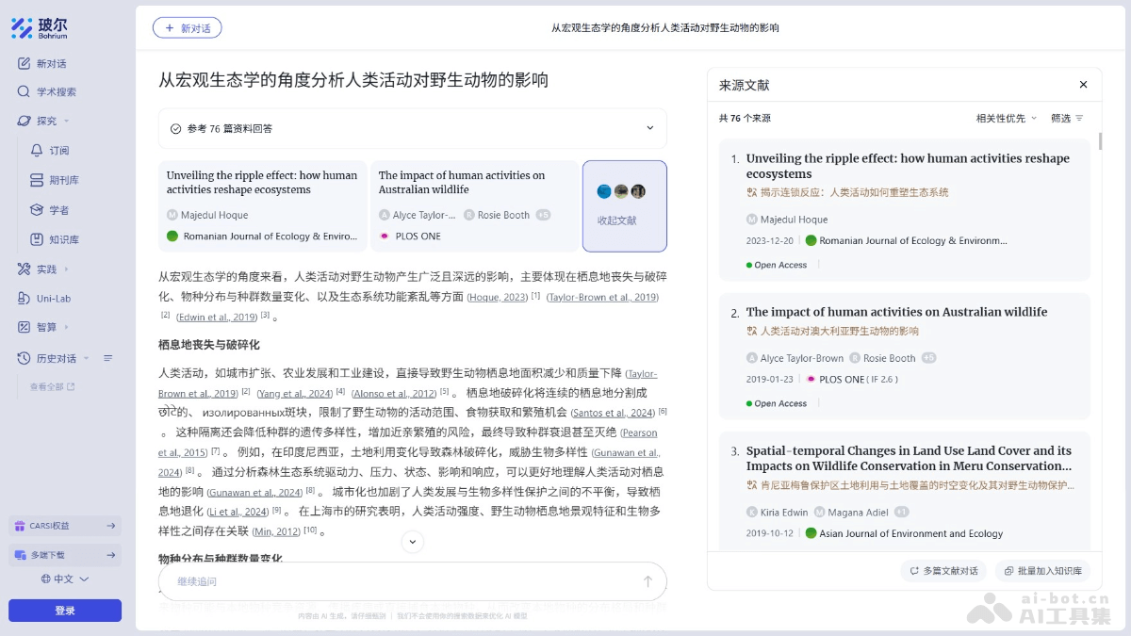This screenshot has width=1131, height=636.
Task: Launch Uni-Lab from the sidebar icon
Action: (25, 298)
